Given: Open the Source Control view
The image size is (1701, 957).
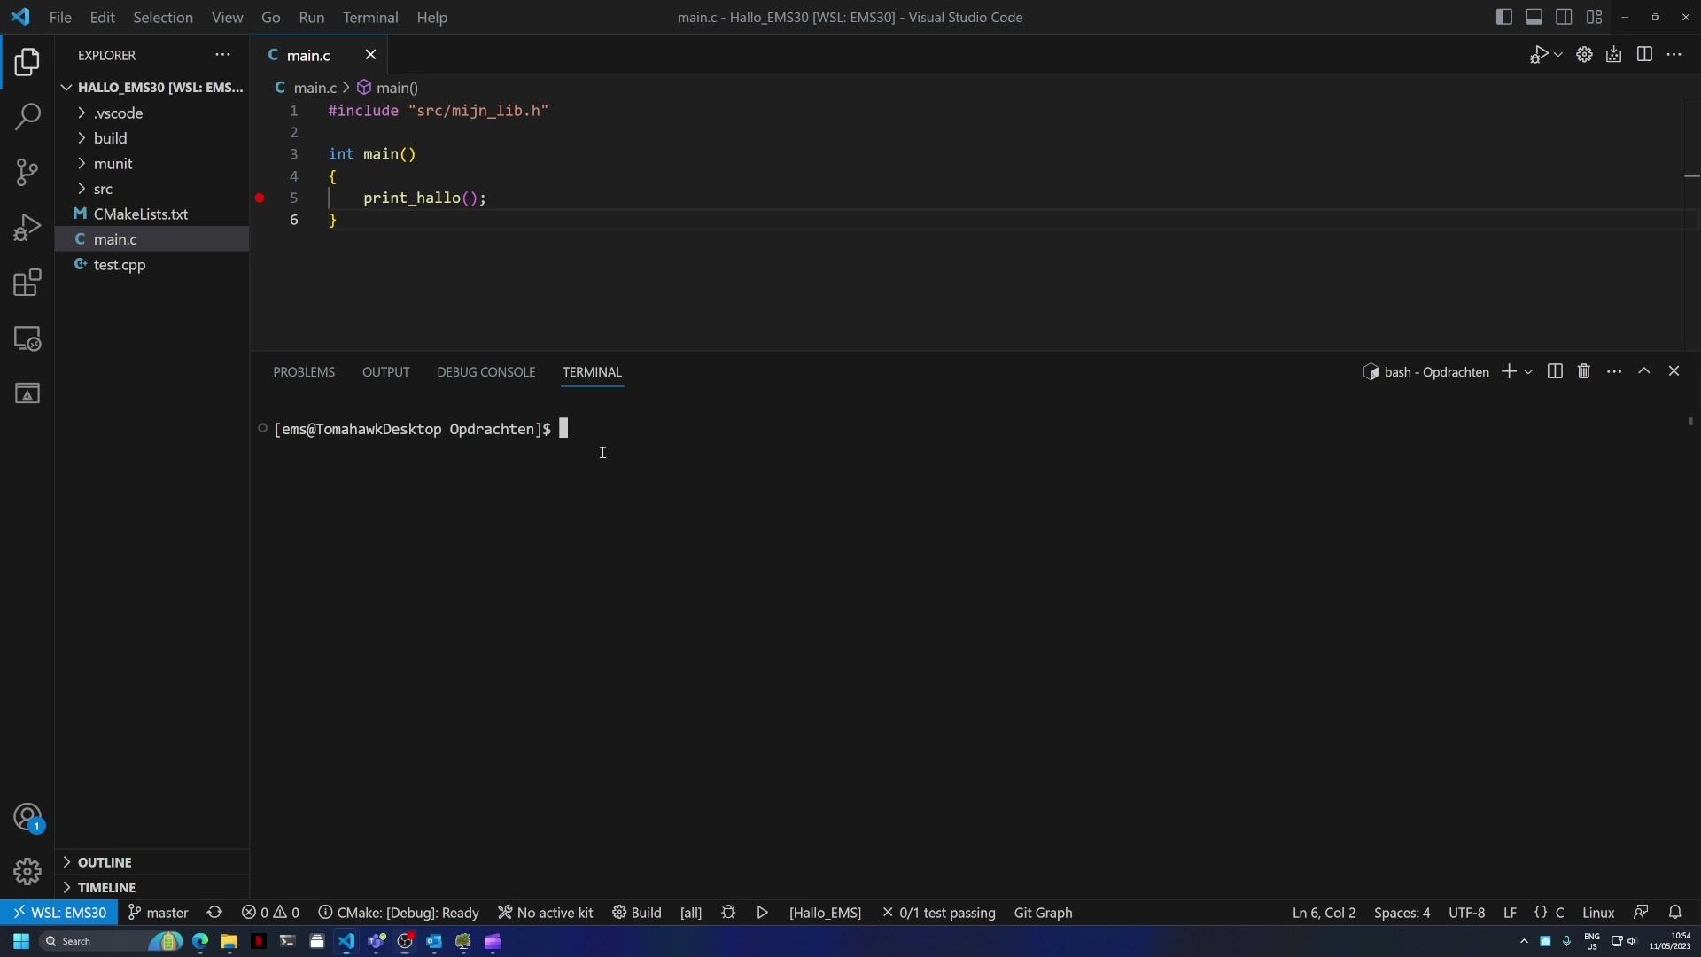Looking at the screenshot, I should coord(27,172).
